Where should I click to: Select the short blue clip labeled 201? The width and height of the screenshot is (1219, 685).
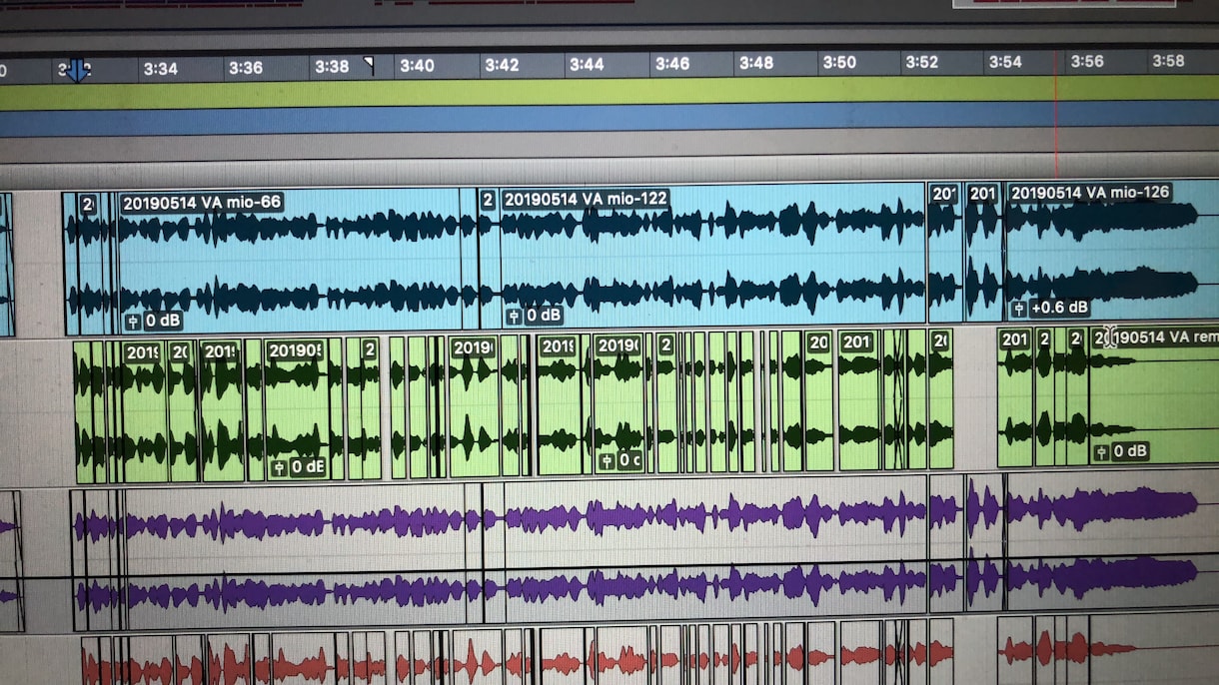click(x=984, y=251)
